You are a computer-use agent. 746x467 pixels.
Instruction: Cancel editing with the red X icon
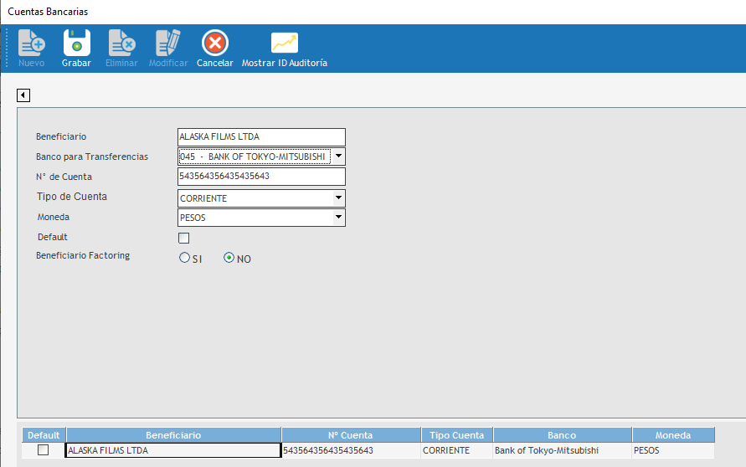pos(214,44)
